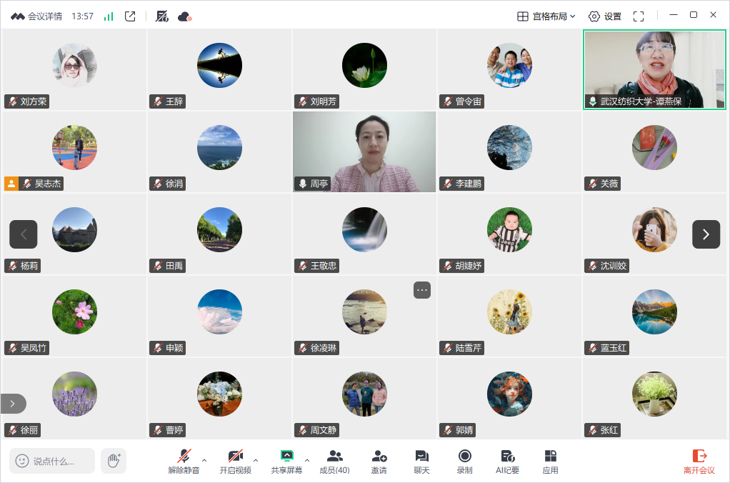Viewport: 730px width, 483px height.
Task: Click the network signal strength icon
Action: pyautogui.click(x=109, y=16)
